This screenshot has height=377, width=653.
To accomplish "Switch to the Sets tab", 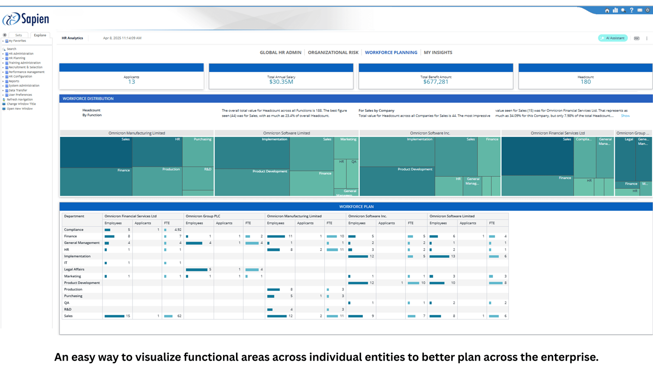I will (x=19, y=35).
